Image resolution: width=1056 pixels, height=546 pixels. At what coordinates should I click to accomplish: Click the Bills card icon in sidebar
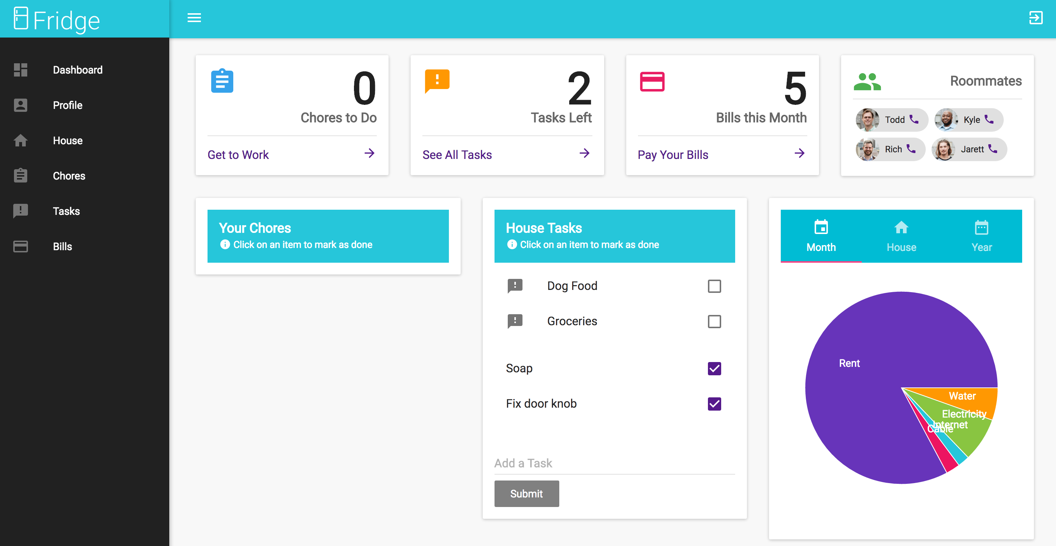pos(21,247)
